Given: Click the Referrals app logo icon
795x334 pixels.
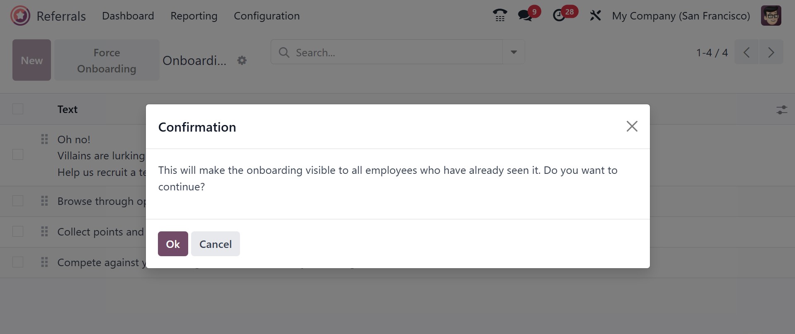Looking at the screenshot, I should (x=20, y=16).
